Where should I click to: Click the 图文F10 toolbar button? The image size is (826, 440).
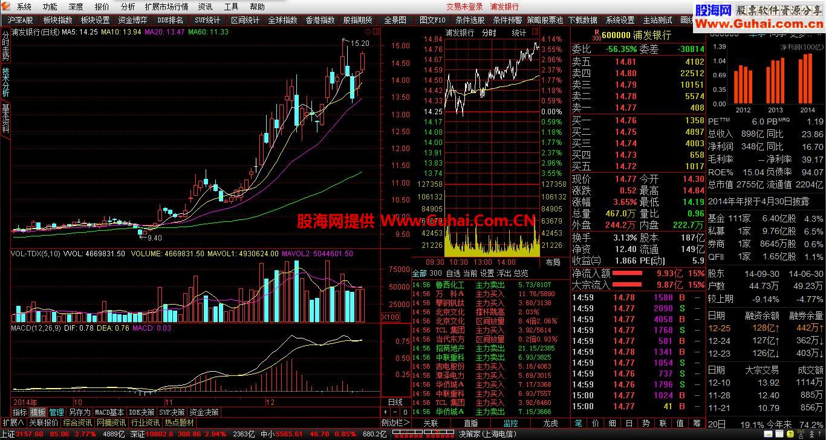coord(432,20)
